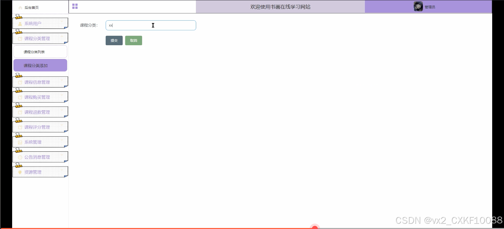Click the administrator avatar picture
504x229 pixels.
tap(418, 7)
